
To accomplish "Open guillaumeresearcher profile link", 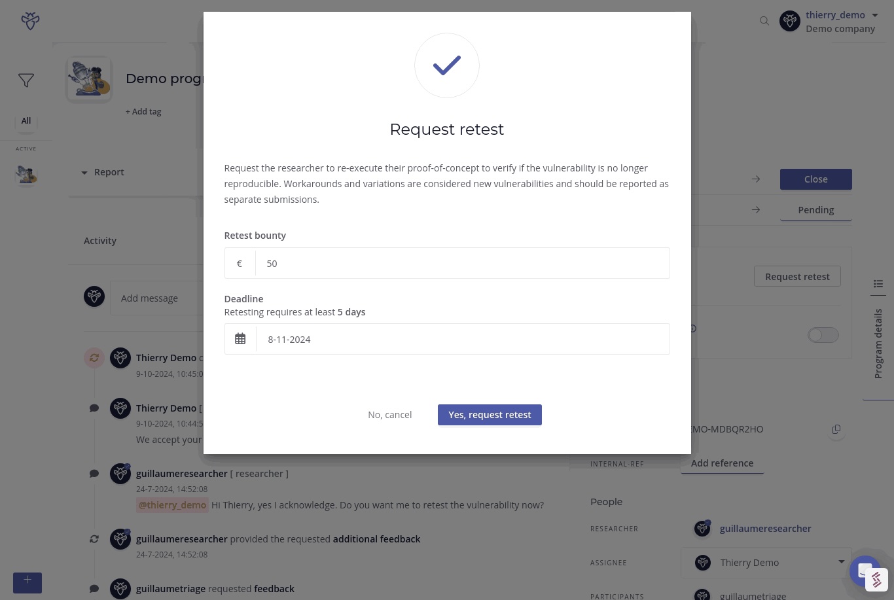I will point(765,529).
